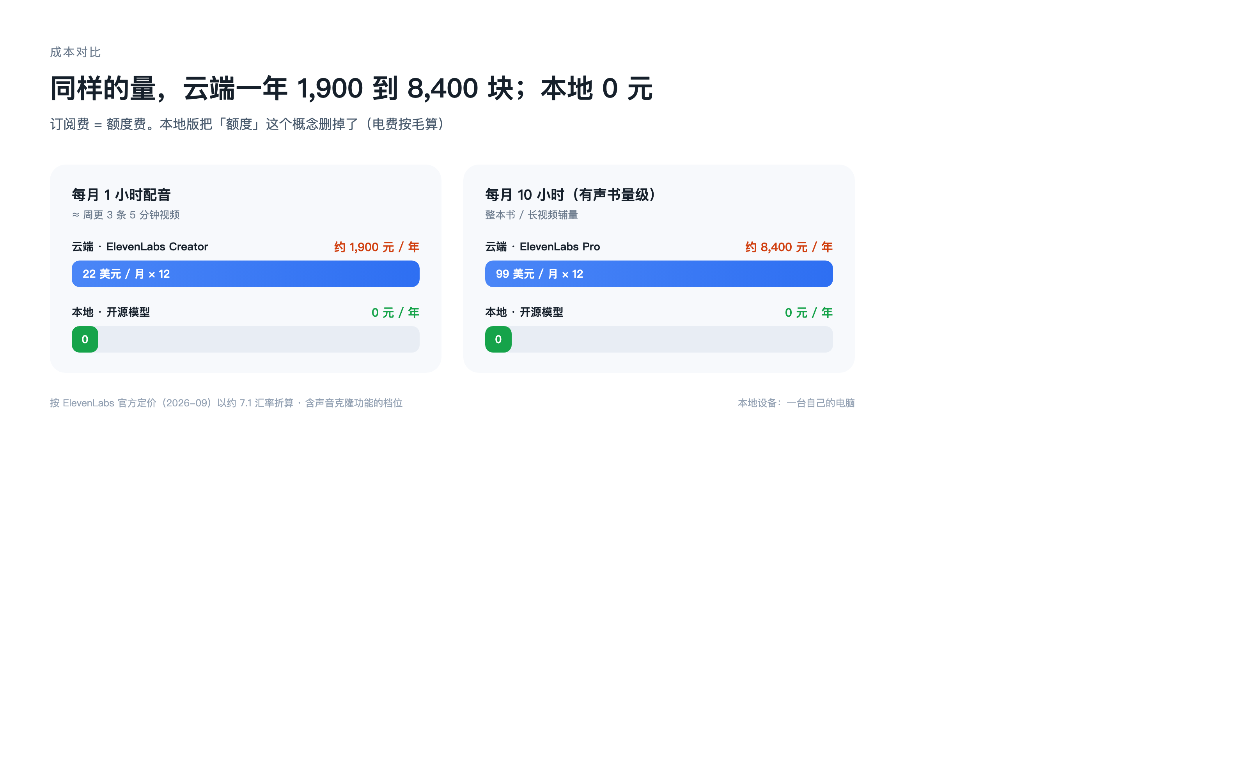This screenshot has width=1248, height=780.
Task: Click green 0 元 / 年 in the 1 小时配音 card
Action: click(x=395, y=313)
